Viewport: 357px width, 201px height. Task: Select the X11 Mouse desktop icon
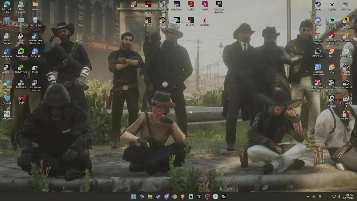coord(346,37)
